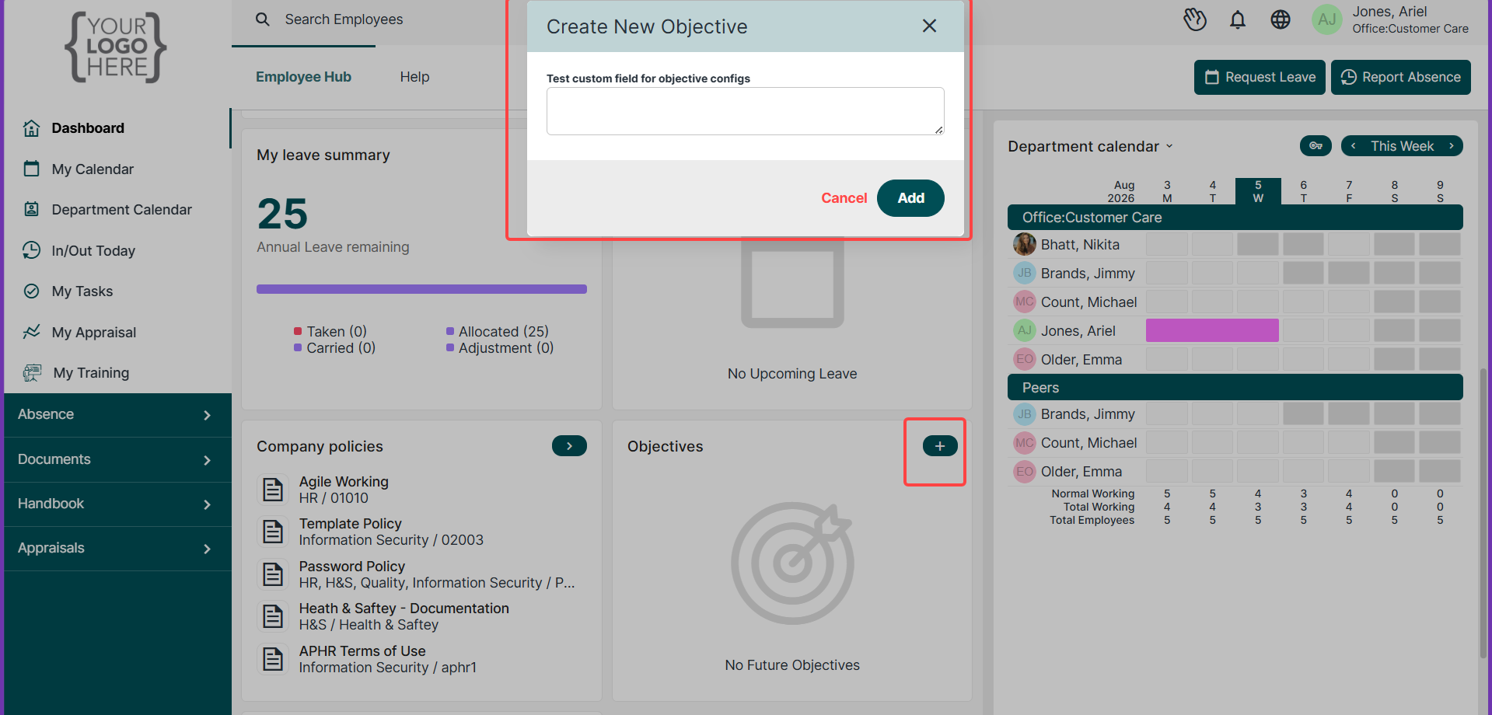Click the search magnifier icon
1492x715 pixels.
263,19
